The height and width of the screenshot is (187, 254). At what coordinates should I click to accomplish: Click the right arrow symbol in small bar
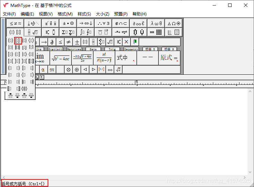[44, 42]
